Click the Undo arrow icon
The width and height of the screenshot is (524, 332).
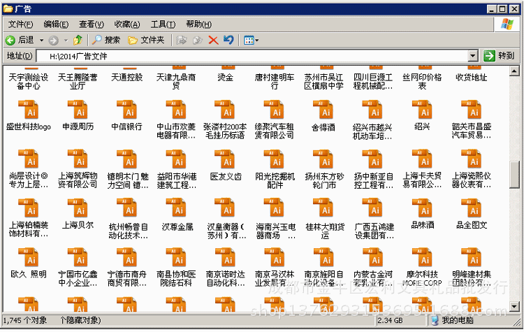[228, 40]
